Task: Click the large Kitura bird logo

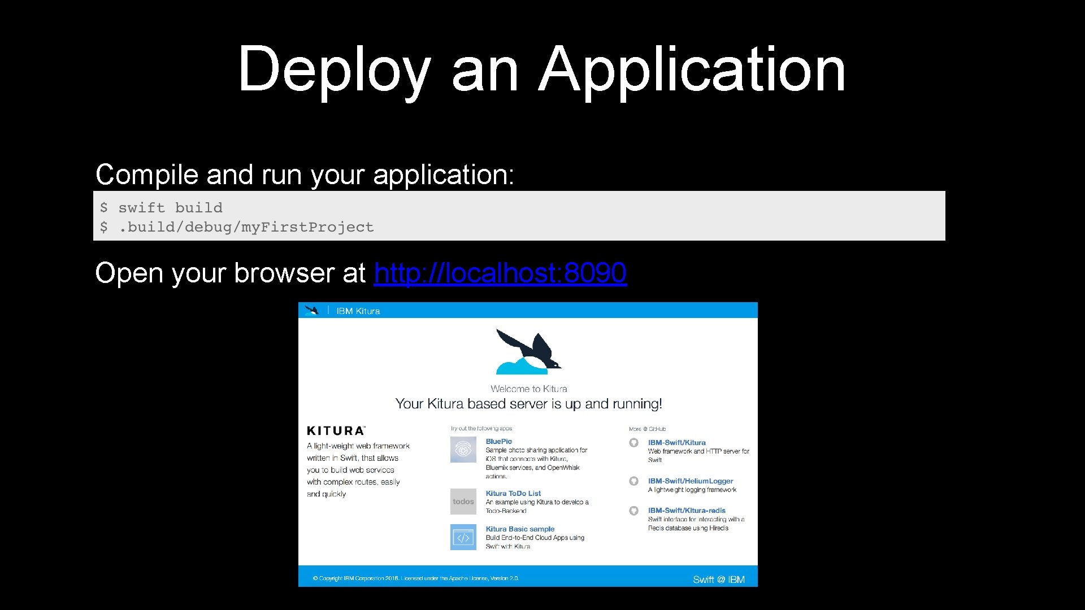Action: click(x=528, y=352)
